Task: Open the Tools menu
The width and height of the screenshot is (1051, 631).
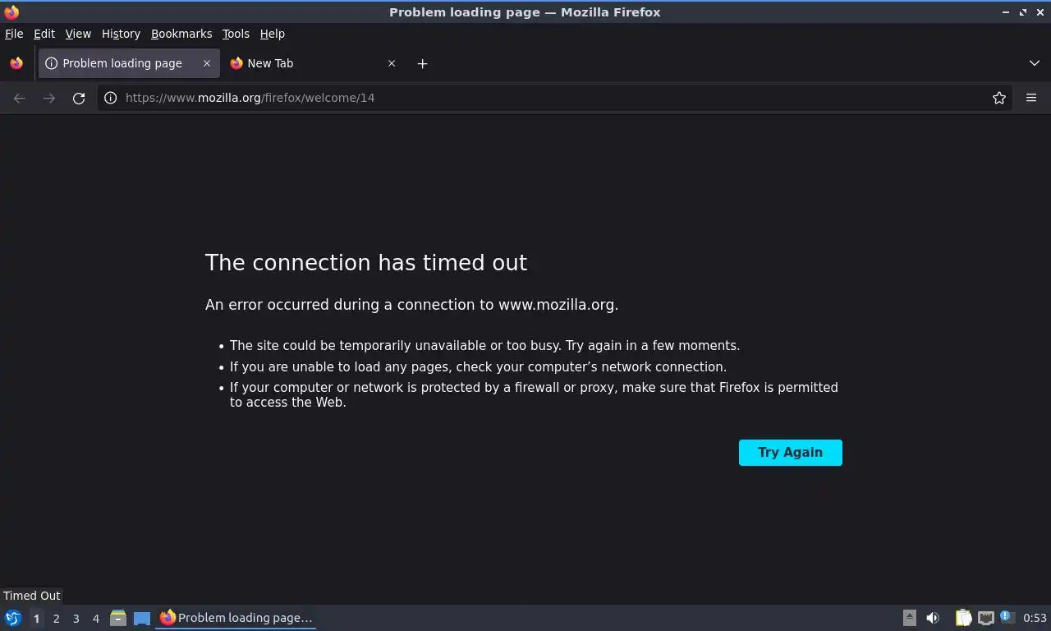Action: click(236, 34)
